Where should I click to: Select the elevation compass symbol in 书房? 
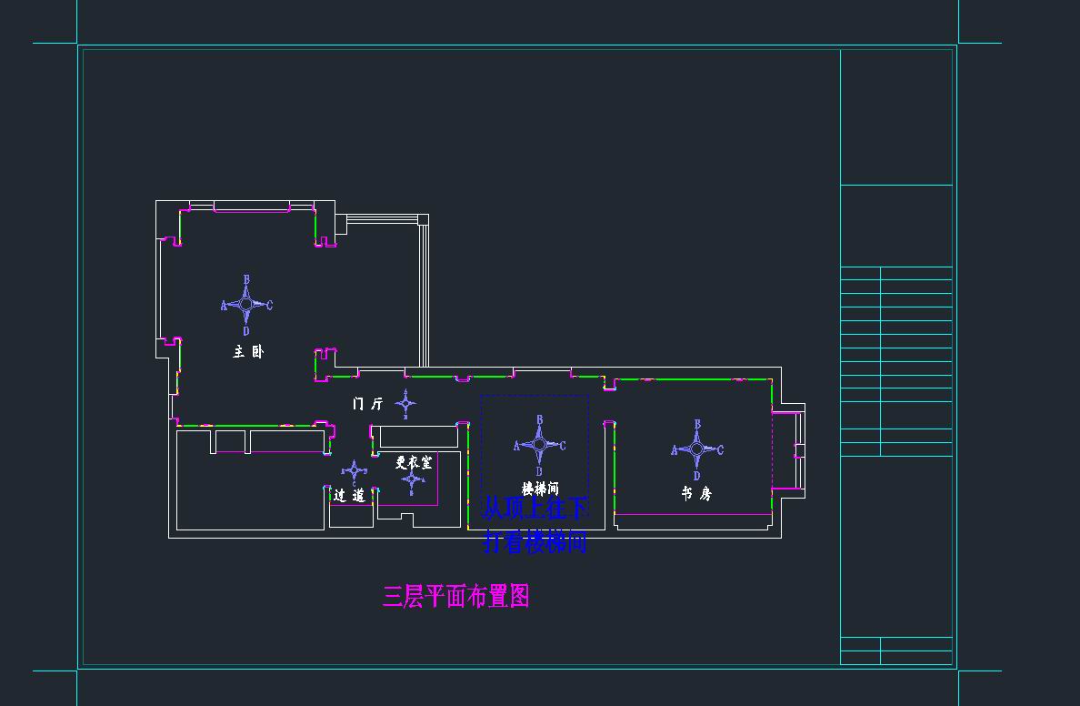click(696, 449)
